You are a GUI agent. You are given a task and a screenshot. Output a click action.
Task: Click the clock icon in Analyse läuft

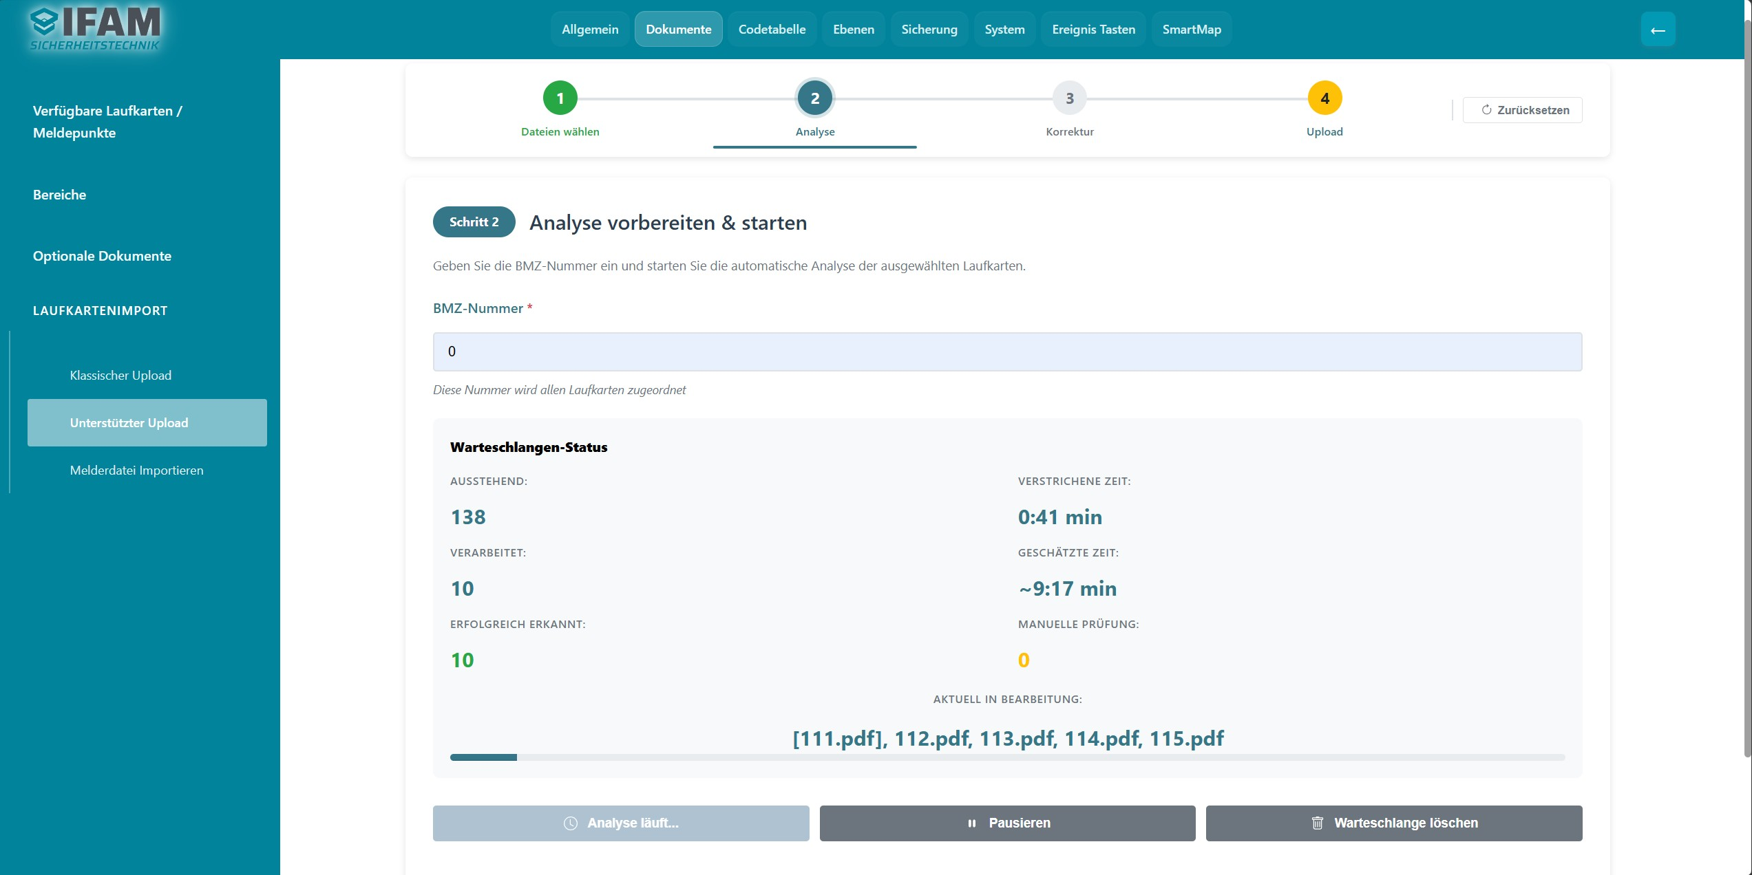571,823
